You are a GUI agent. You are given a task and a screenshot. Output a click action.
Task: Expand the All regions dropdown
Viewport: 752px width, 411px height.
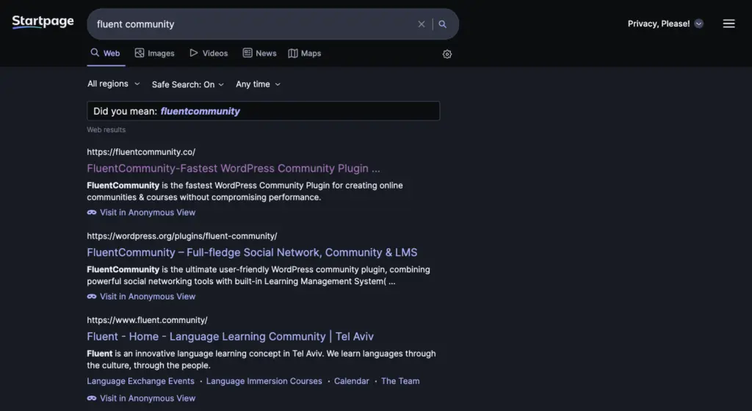coord(114,84)
